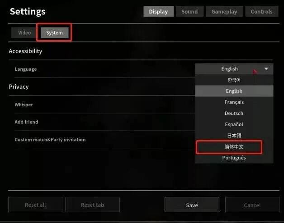Open the Language combo box showing English
Screen dimensions: 284x223
click(234, 69)
